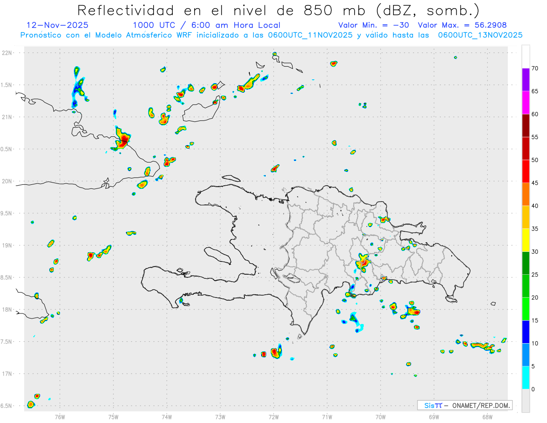Click the colorbar tick label "0"
The image size is (547, 423).
pos(533,389)
